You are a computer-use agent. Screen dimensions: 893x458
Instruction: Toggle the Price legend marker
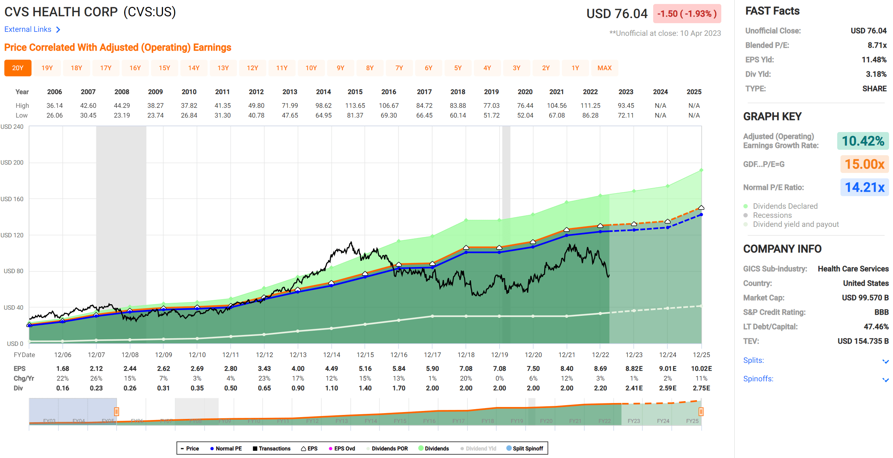(x=183, y=449)
